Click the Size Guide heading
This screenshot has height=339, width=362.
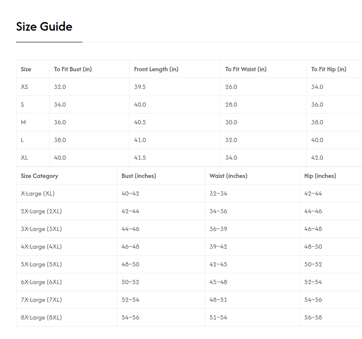(x=44, y=27)
